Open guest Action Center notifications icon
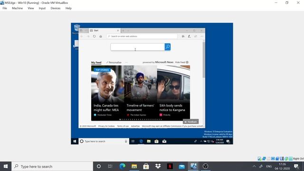304x171 pixels. (x=228, y=142)
